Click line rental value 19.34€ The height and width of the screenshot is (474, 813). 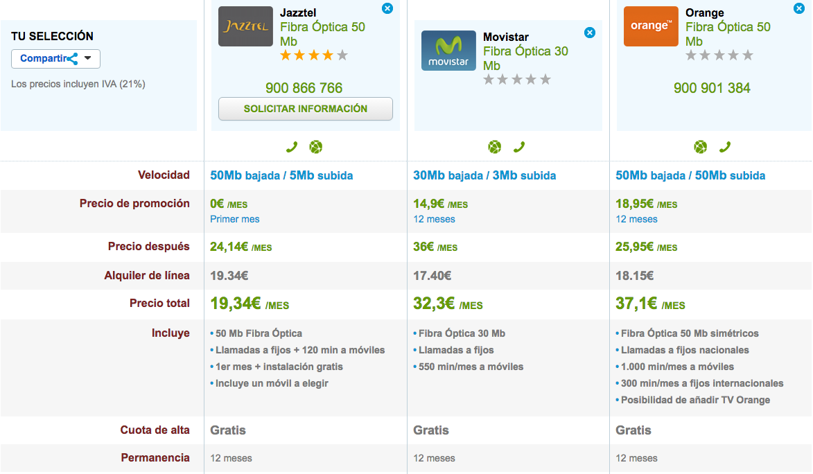(x=229, y=276)
